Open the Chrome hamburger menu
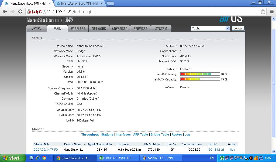This screenshot has width=276, height=162. click(x=271, y=11)
